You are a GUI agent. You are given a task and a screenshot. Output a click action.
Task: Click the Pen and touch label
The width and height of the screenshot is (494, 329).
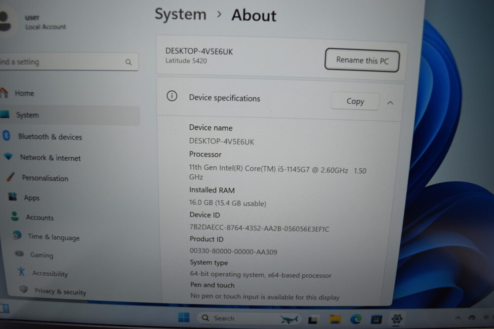212,285
